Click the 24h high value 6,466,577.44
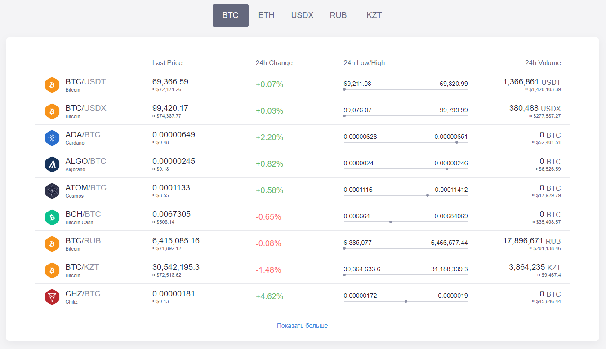The image size is (606, 349). pos(449,243)
